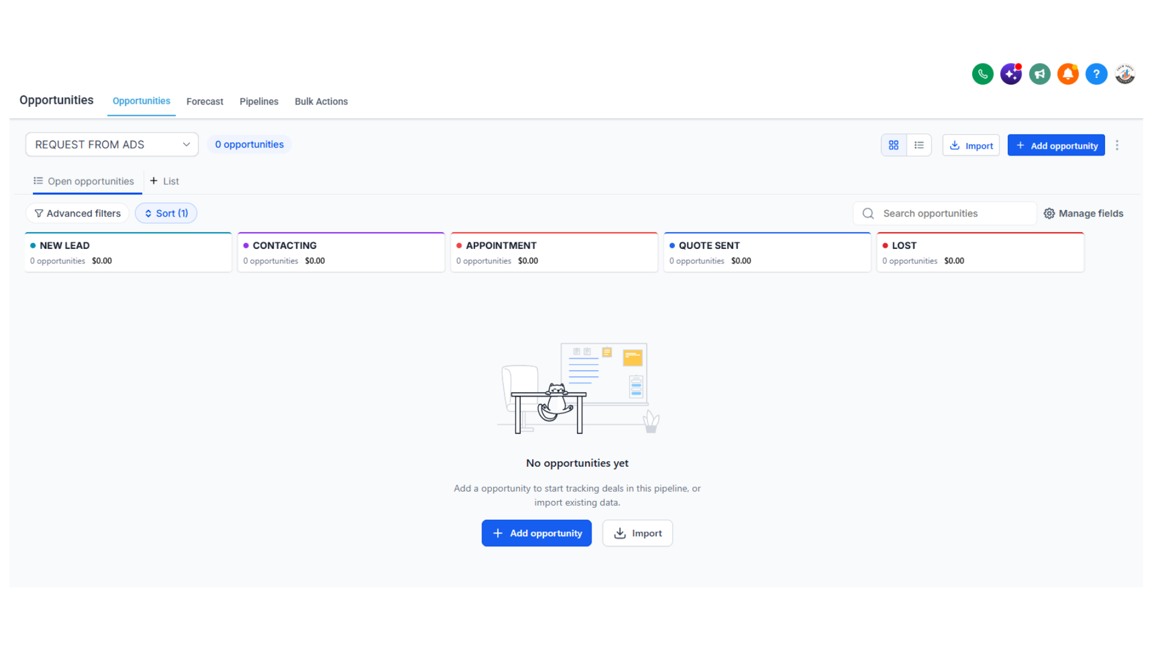This screenshot has height=648, width=1153.
Task: Switch to the list view icon
Action: [x=919, y=145]
